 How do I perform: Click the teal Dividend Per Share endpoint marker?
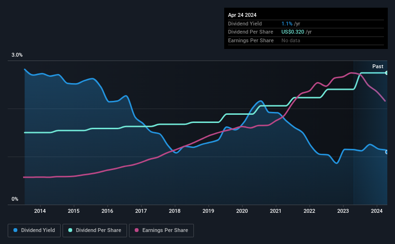coord(387,73)
